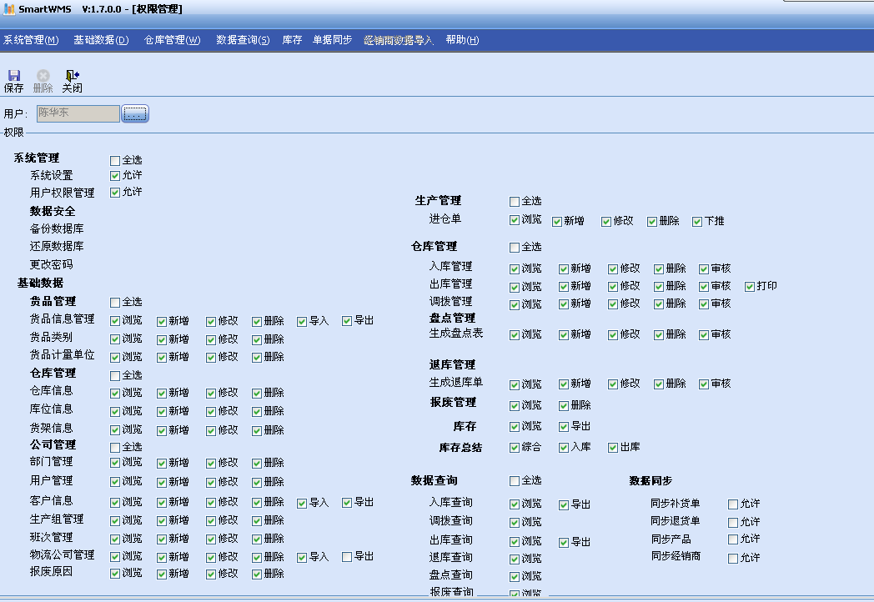The width and height of the screenshot is (874, 602).
Task: Toggle 下推 checkbox for 进仓单
Action: pyautogui.click(x=697, y=221)
